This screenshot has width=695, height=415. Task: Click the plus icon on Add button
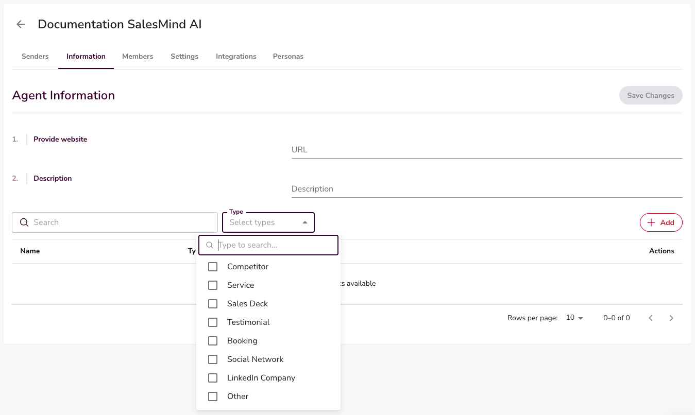click(x=651, y=222)
